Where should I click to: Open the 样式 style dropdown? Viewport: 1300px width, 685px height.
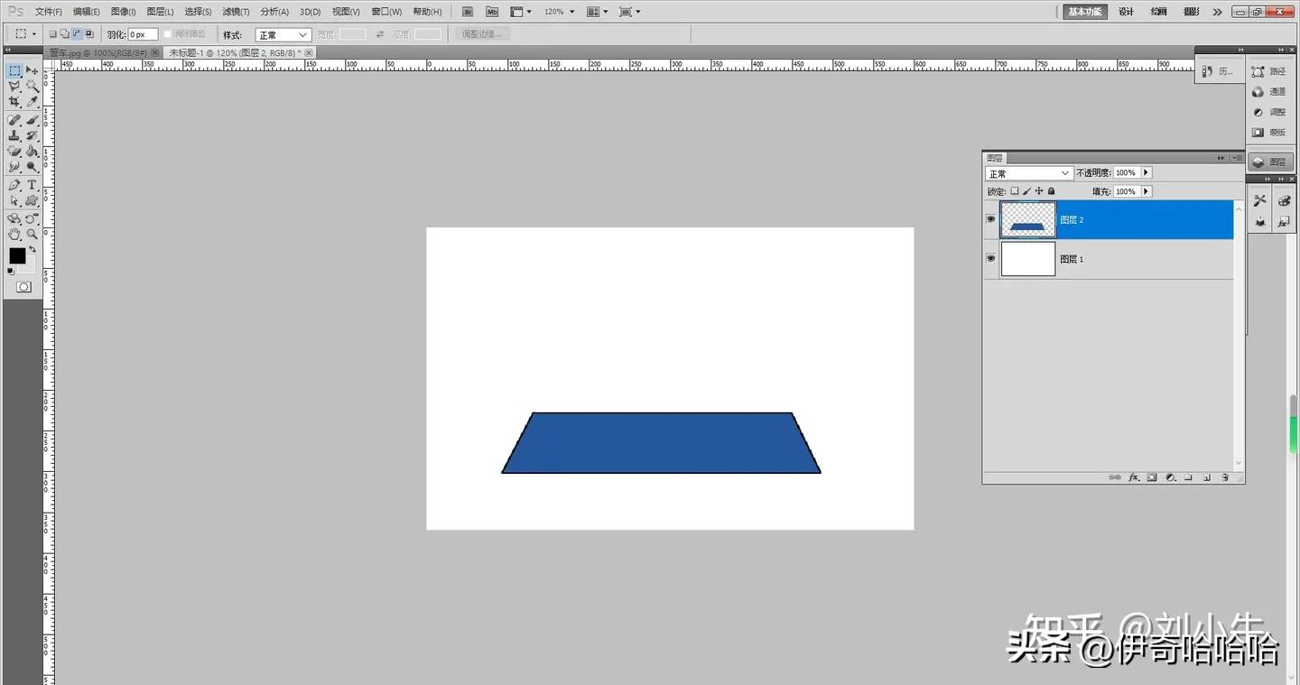tap(283, 34)
